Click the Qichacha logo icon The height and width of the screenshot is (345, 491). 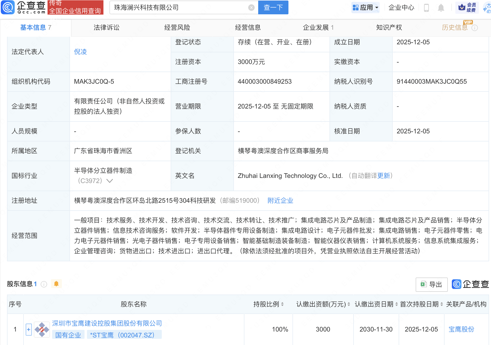tap(8, 7)
